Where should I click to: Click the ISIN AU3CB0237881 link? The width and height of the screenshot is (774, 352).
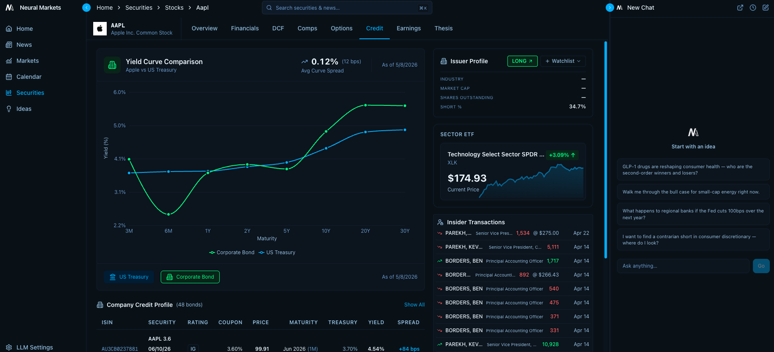point(120,349)
